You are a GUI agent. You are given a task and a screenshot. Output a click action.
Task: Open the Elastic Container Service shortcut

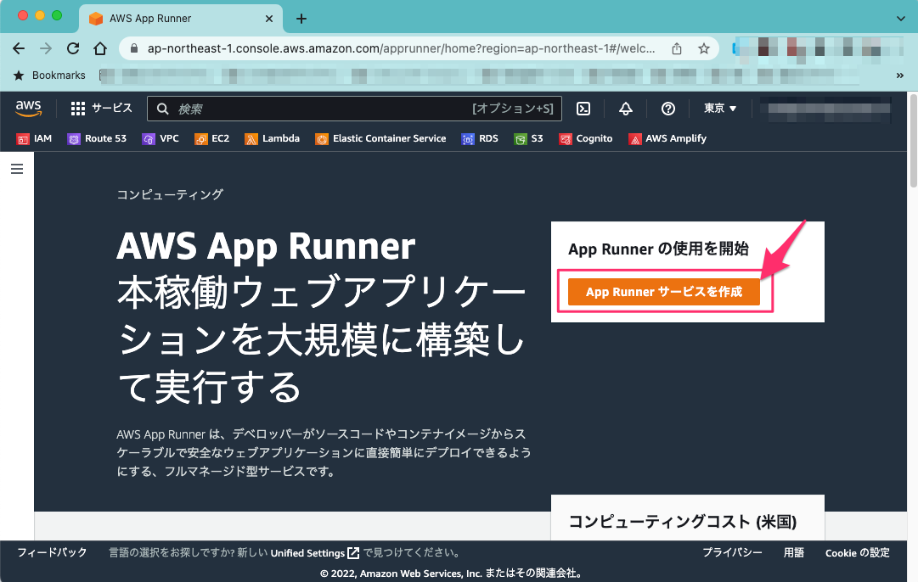pyautogui.click(x=380, y=138)
